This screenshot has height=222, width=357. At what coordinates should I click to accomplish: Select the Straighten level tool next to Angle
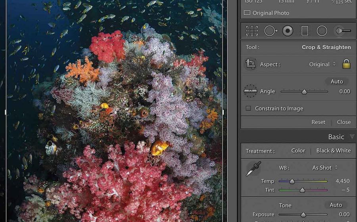tap(250, 91)
